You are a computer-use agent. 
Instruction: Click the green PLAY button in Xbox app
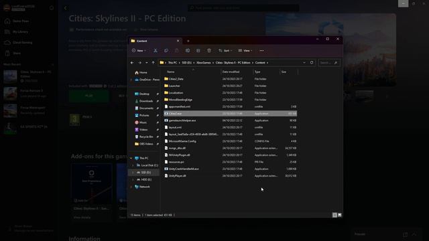pyautogui.click(x=89, y=96)
